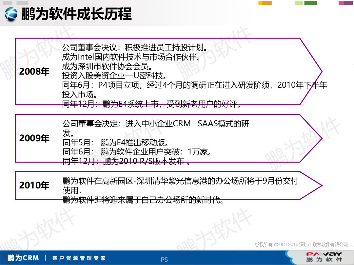The width and height of the screenshot is (354, 265).
Task: Click the 投入市场 line in 2008 box
Action: click(x=80, y=95)
